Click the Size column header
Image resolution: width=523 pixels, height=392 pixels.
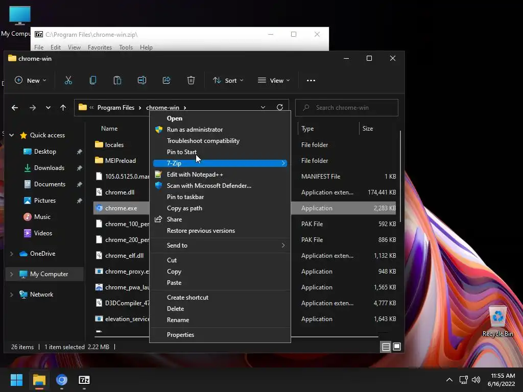pos(368,129)
